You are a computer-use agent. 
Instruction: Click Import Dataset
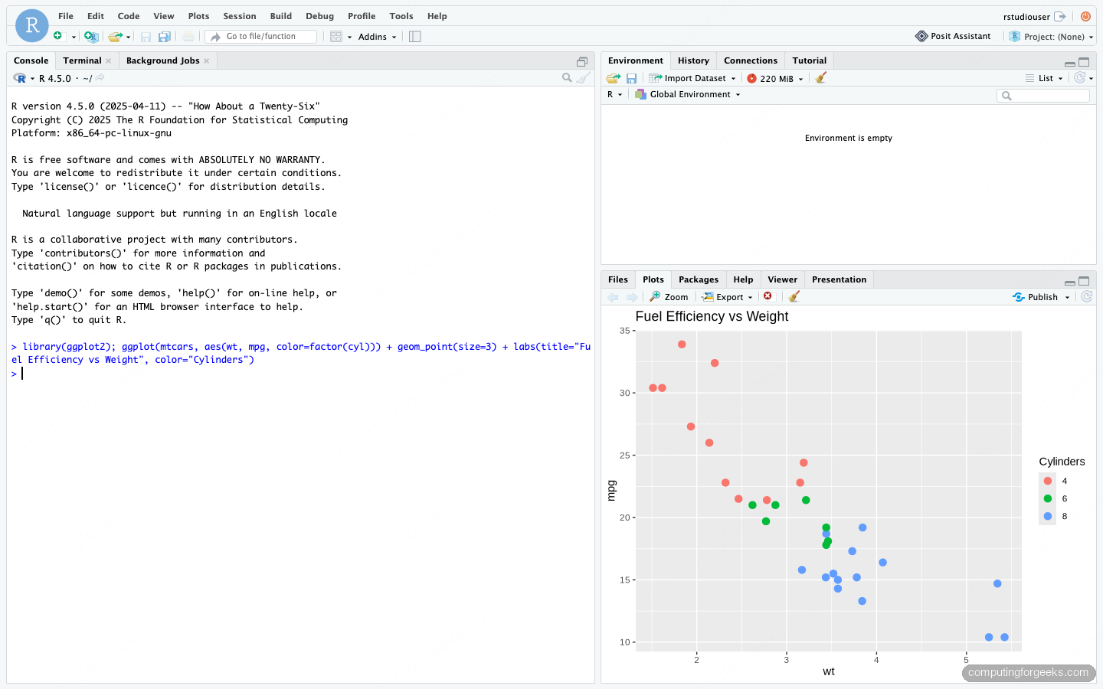692,77
